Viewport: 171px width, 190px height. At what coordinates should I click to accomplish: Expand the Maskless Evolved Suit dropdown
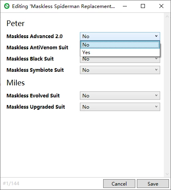[120, 95]
